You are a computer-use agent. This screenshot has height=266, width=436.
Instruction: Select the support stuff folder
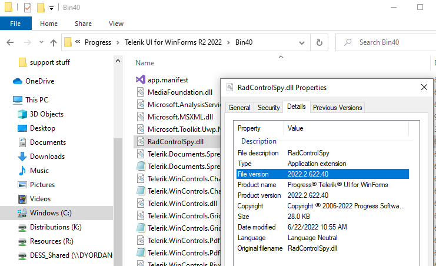(50, 62)
